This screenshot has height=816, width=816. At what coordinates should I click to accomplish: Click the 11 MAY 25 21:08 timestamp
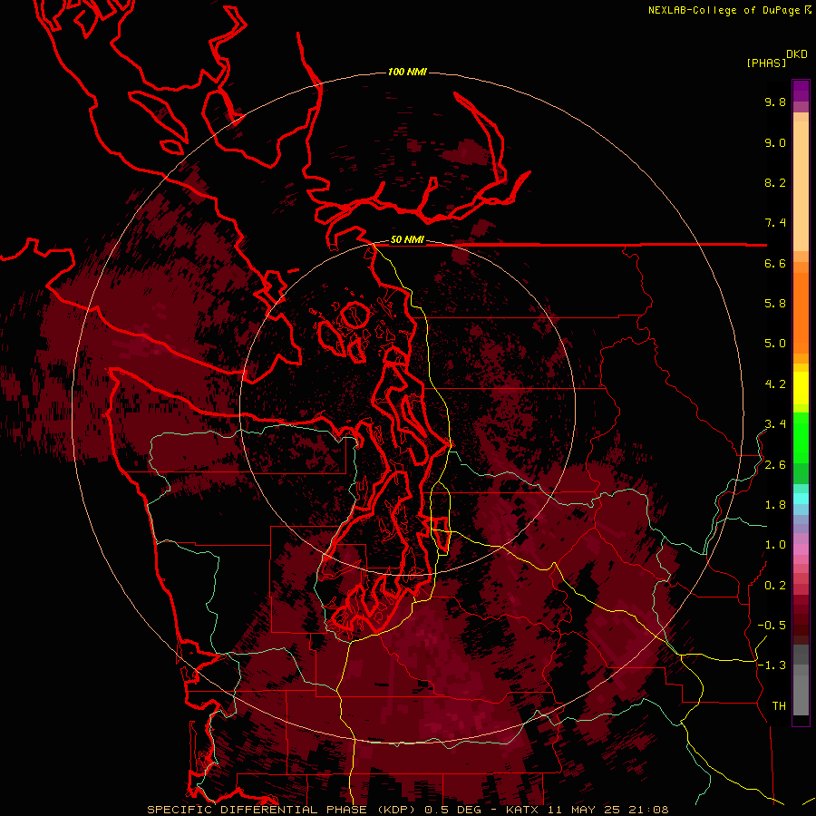point(607,810)
